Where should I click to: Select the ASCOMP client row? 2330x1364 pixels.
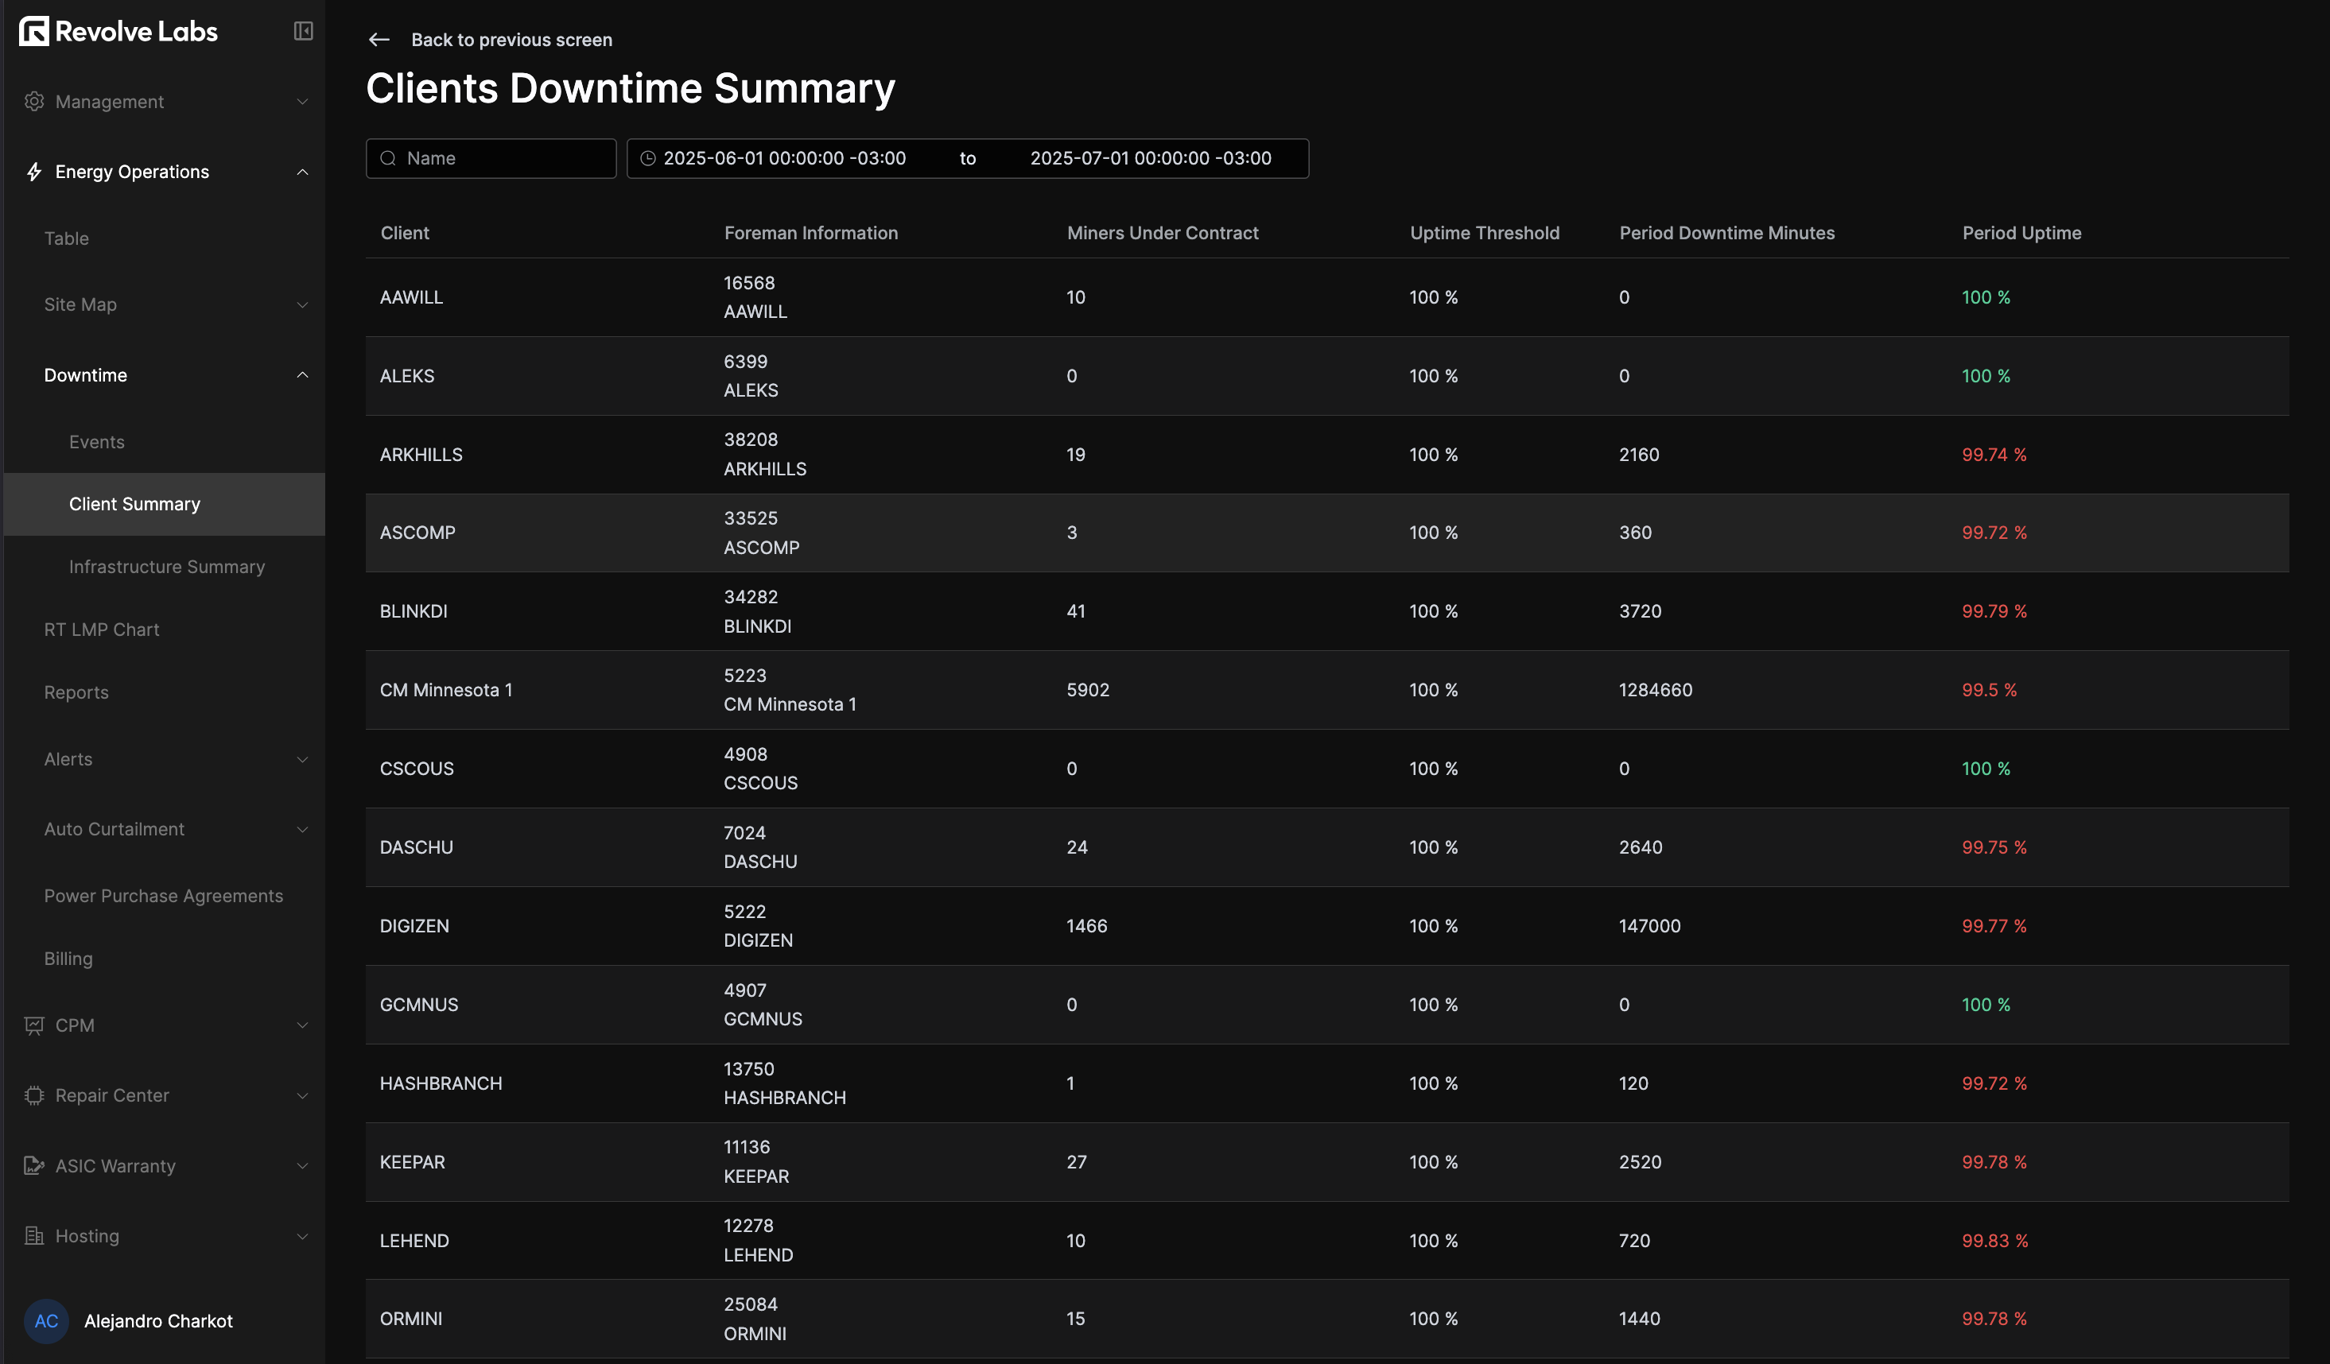(x=925, y=533)
